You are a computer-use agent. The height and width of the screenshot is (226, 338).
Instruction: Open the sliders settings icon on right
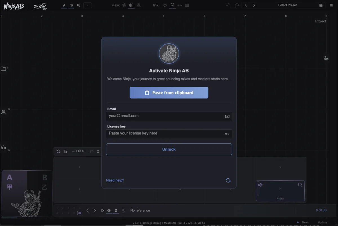point(326,58)
